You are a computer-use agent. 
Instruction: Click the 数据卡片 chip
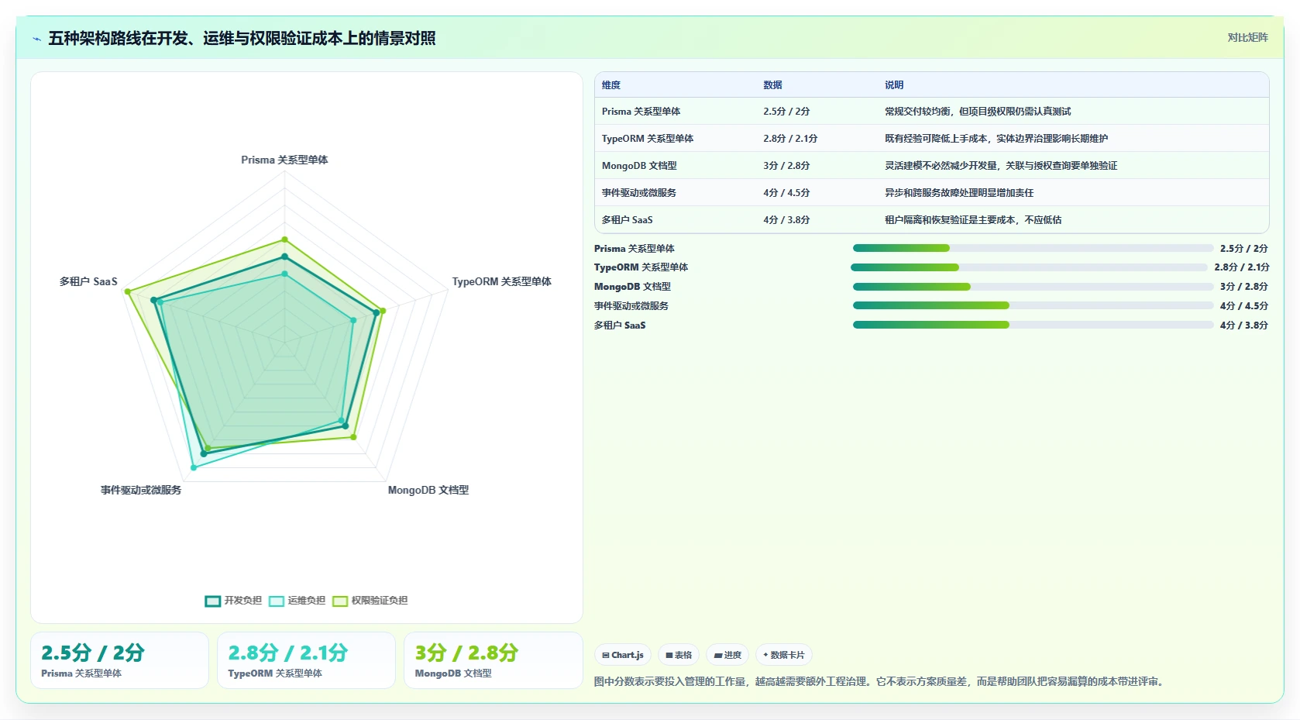point(784,655)
